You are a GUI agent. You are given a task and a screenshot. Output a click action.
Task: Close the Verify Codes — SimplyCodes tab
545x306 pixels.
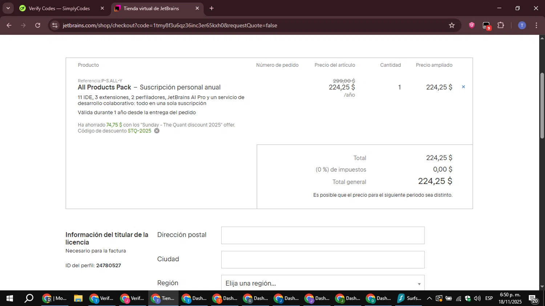102,8
